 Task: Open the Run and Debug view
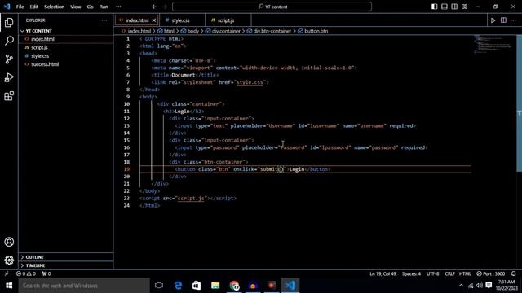tap(9, 78)
